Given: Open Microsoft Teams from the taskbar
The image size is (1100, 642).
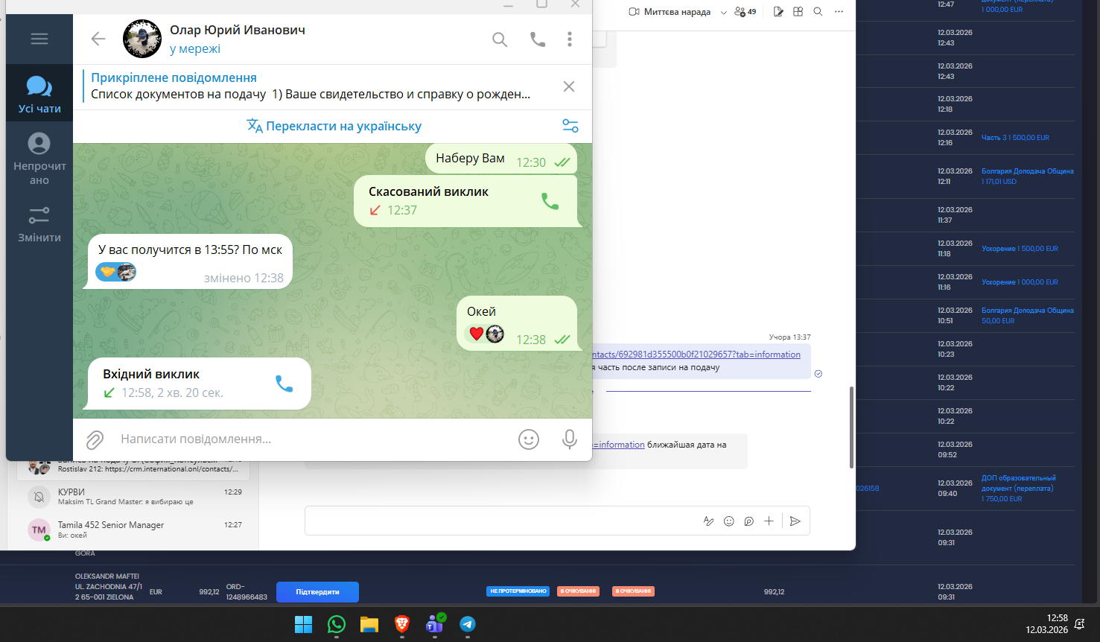Looking at the screenshot, I should 435,624.
